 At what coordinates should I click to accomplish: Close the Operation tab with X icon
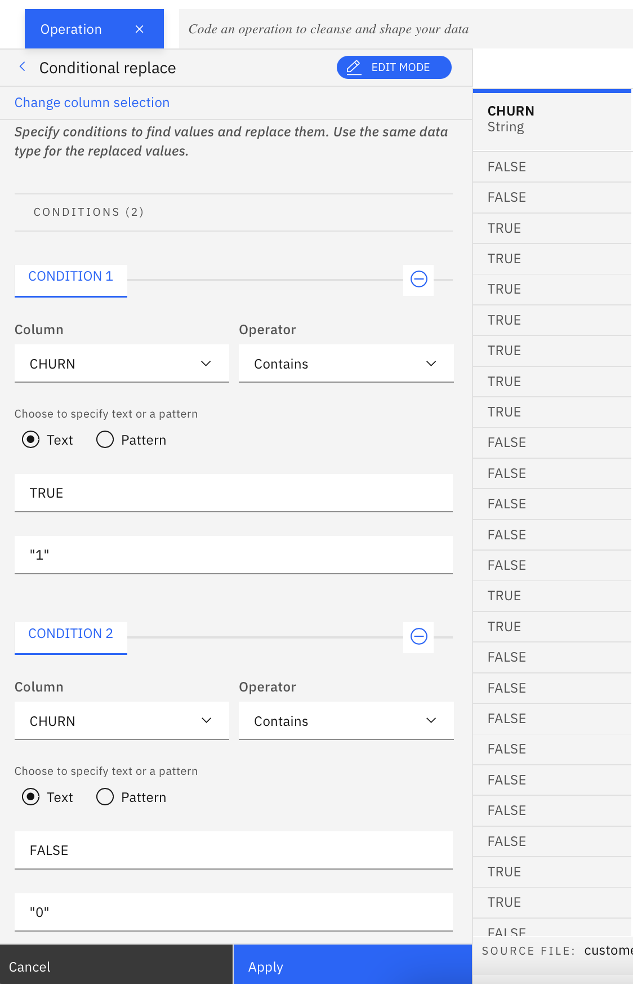click(140, 29)
